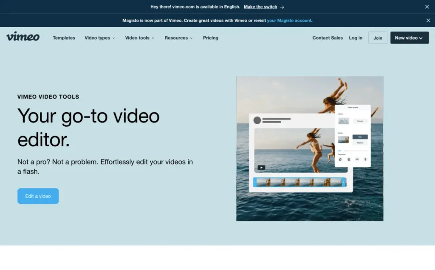Click the right trim handle on the filmstrip

[344, 182]
